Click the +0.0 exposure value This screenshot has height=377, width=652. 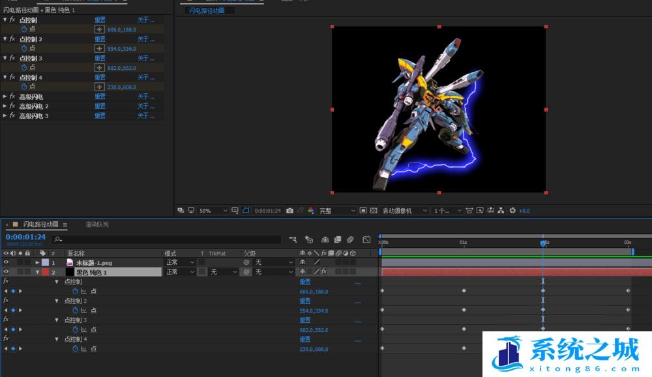point(524,211)
